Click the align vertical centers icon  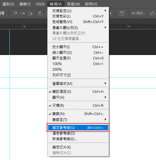tap(23, 13)
